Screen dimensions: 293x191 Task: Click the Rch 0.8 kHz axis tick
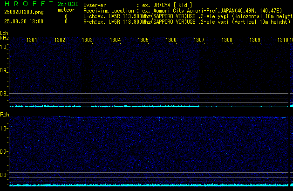point(4,175)
